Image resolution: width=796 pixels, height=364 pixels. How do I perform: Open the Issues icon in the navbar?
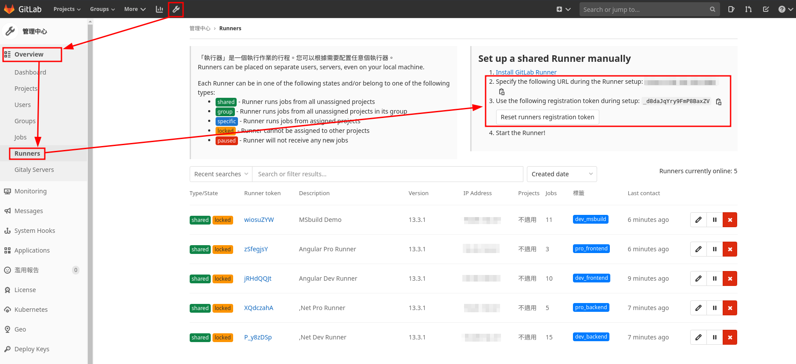pos(731,9)
